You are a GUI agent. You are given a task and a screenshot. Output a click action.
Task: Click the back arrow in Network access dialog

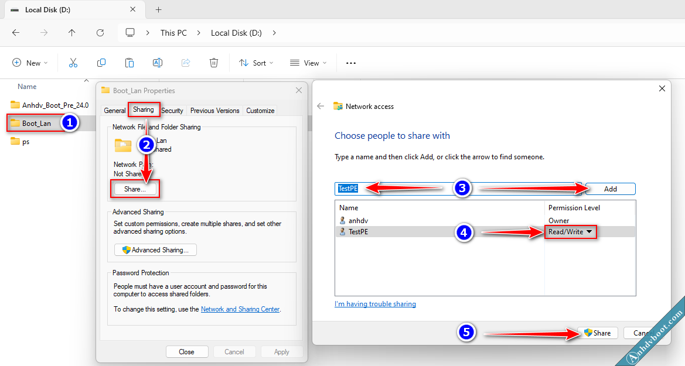click(x=321, y=106)
